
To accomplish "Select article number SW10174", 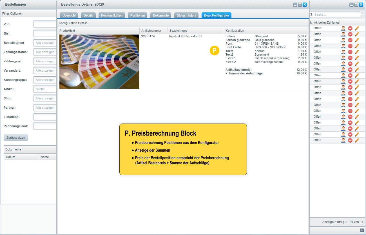I will pos(148,36).
